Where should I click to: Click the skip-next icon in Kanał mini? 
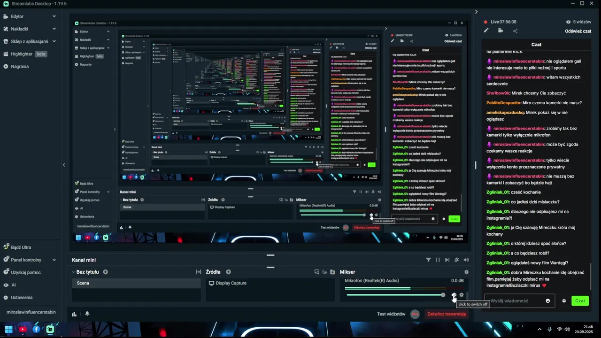click(447, 260)
